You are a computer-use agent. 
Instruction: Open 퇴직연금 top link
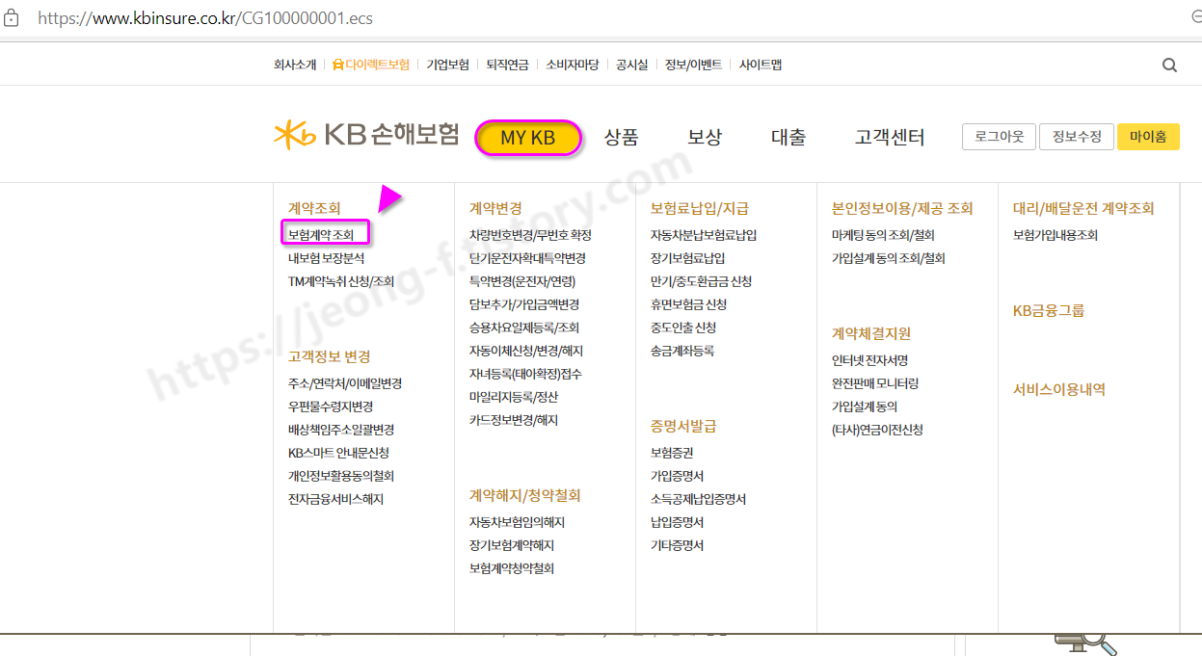[x=507, y=66]
